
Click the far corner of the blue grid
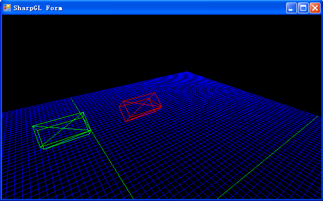click(186, 72)
